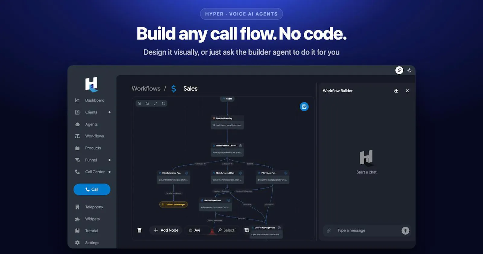The image size is (483, 254).
Task: Open options icon on Handle Objections node
Action: tap(229, 200)
